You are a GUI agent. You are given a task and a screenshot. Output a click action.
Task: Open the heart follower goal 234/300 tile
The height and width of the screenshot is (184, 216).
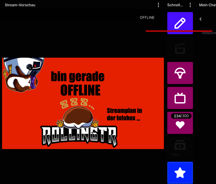click(x=180, y=123)
